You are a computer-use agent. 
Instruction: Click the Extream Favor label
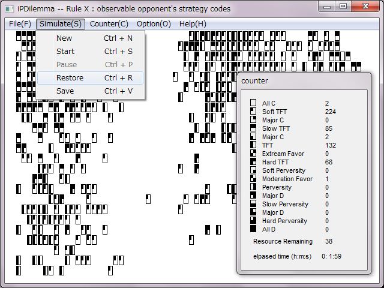[283, 154]
